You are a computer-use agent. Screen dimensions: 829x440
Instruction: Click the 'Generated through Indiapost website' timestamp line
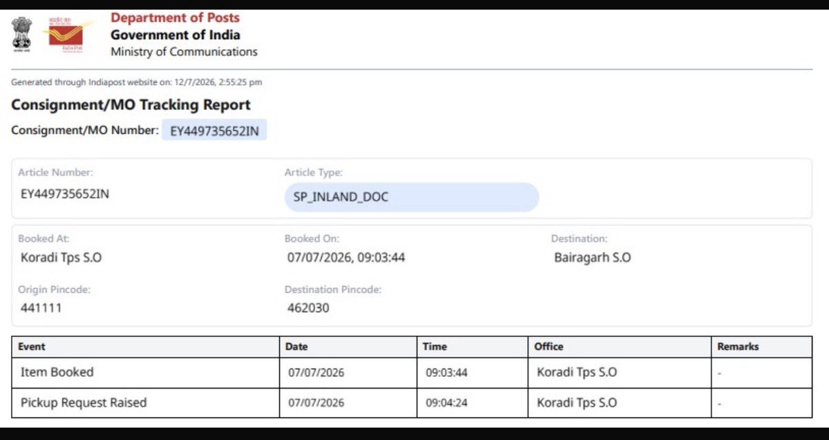[x=137, y=82]
